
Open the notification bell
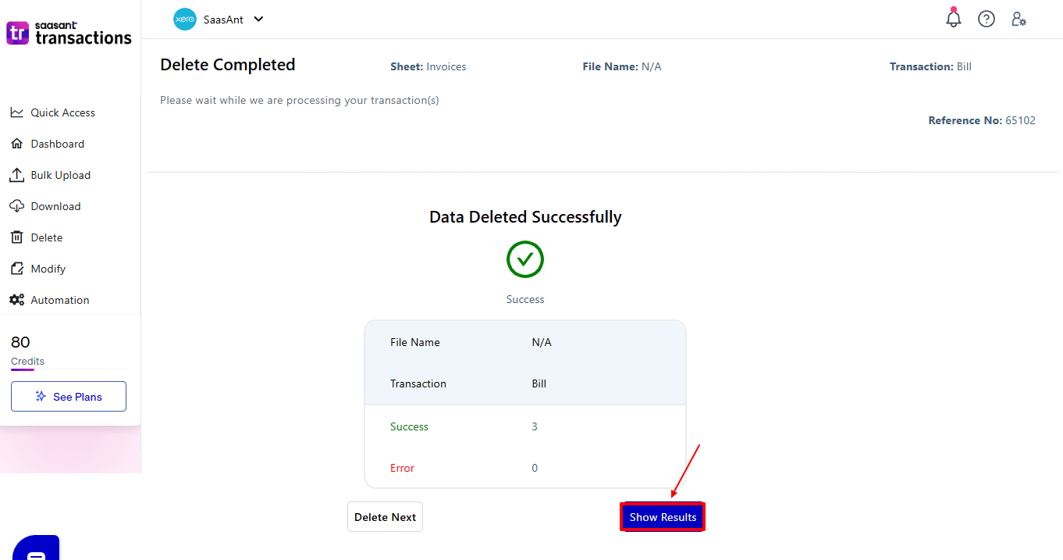pos(953,19)
